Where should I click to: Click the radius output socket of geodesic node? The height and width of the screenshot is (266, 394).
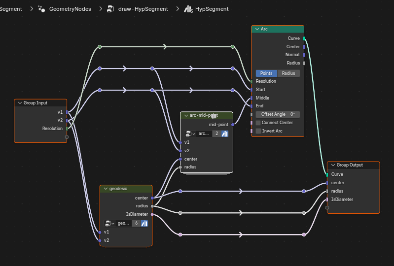152,206
